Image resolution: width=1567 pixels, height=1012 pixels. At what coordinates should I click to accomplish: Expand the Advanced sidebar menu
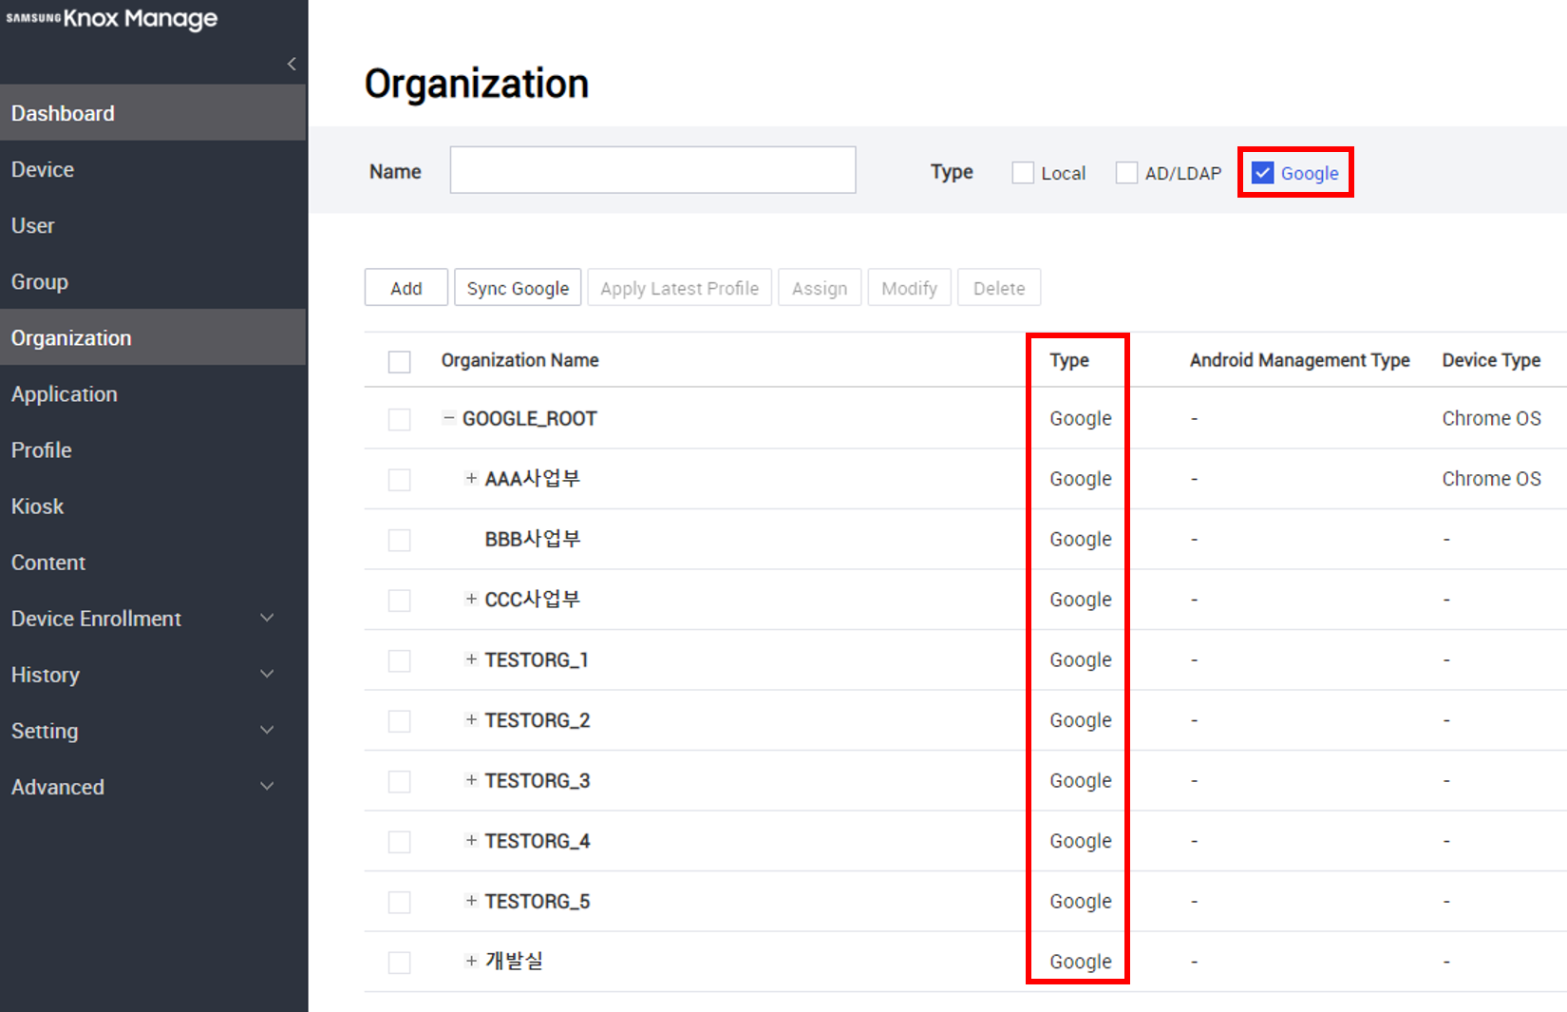click(57, 787)
